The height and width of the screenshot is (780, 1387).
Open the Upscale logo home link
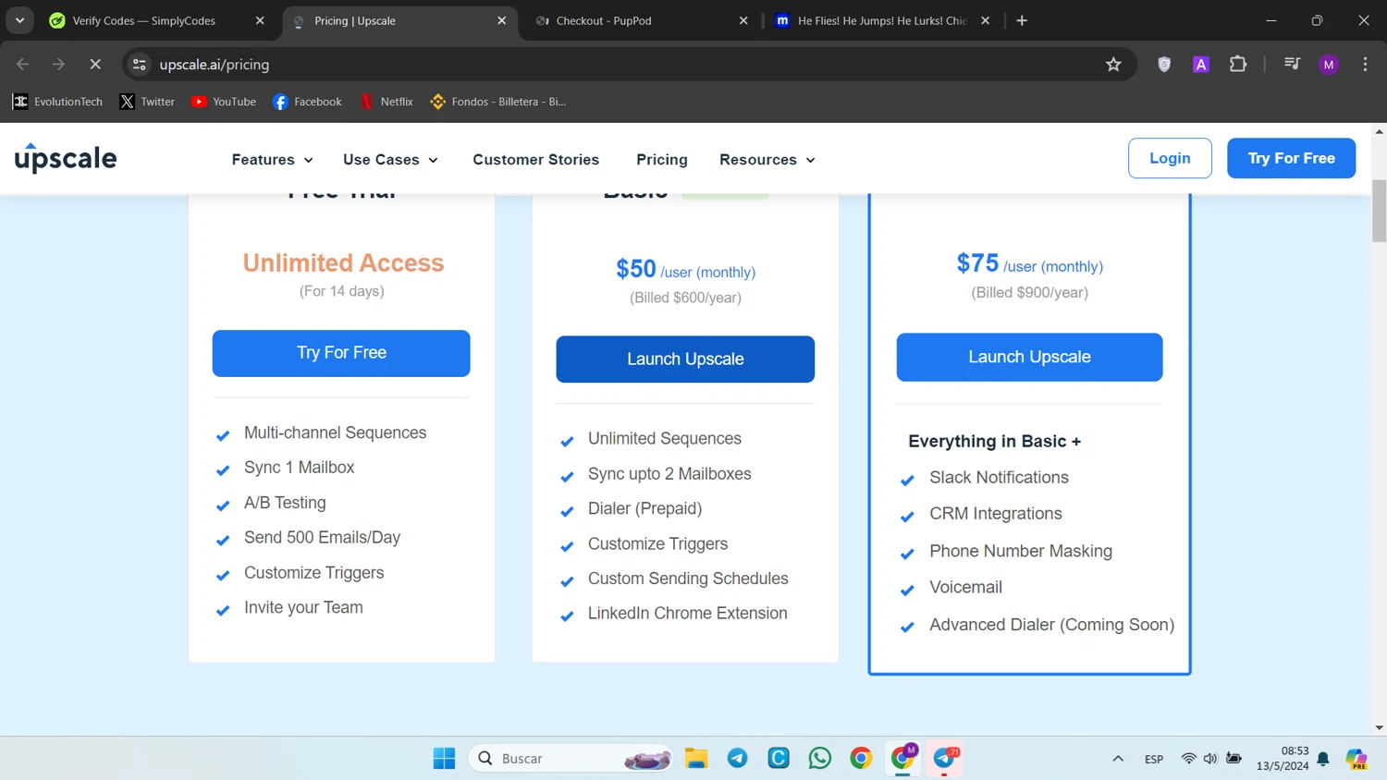pos(66,158)
